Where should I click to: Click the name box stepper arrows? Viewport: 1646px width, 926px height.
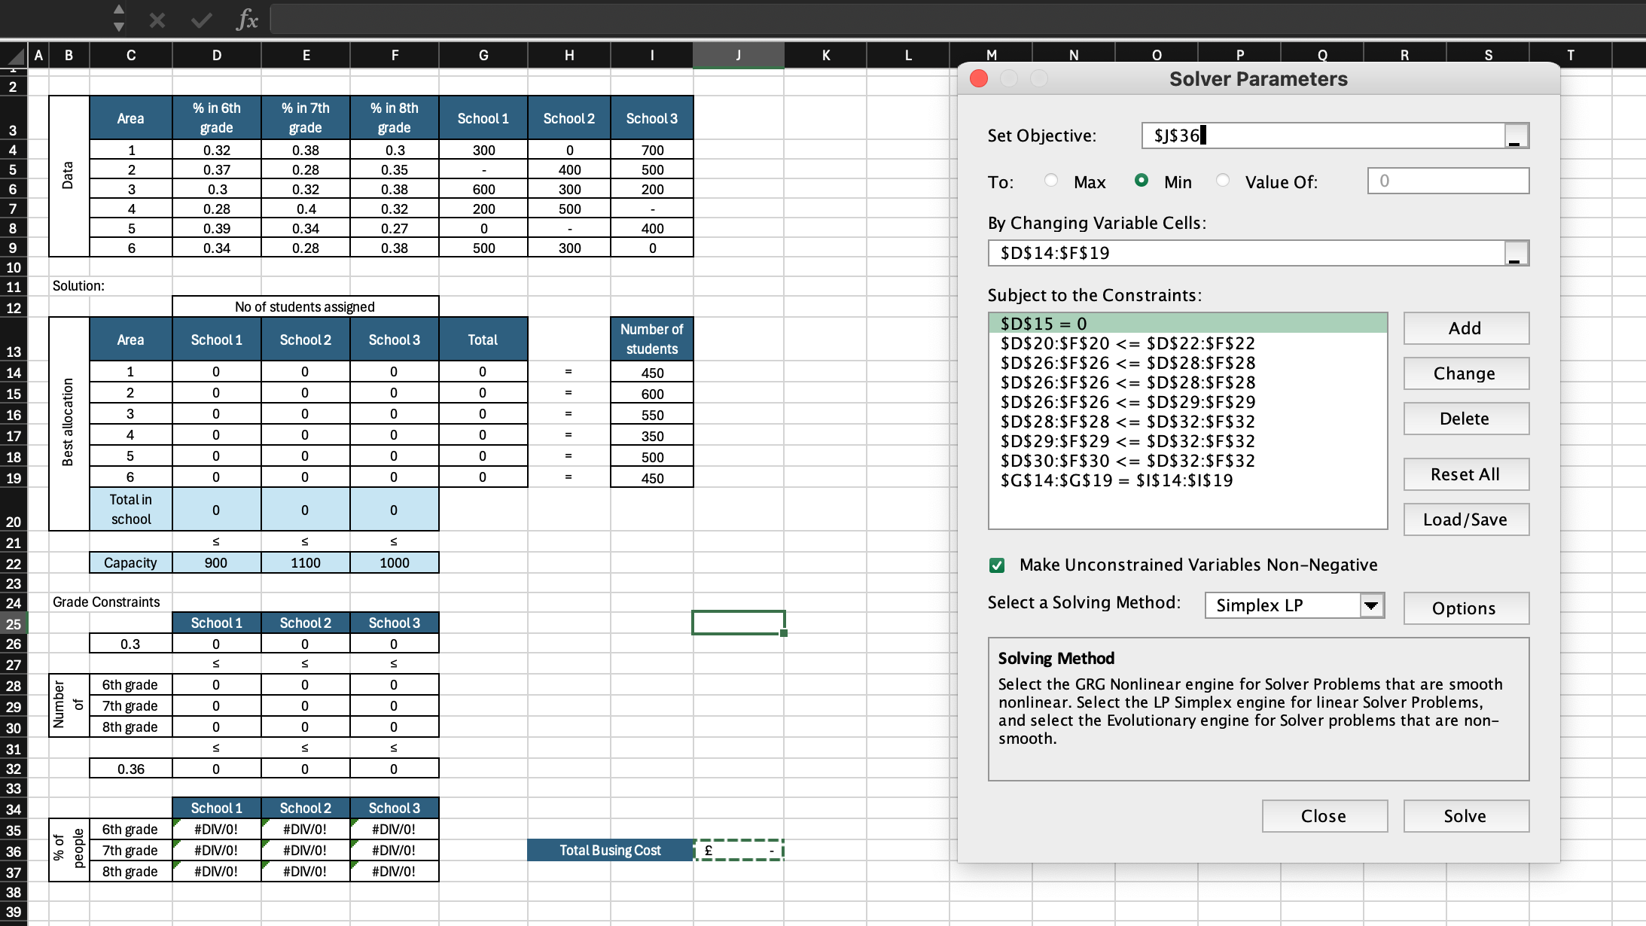[x=118, y=18]
